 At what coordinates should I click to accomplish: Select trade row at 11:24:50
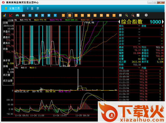point(141,100)
